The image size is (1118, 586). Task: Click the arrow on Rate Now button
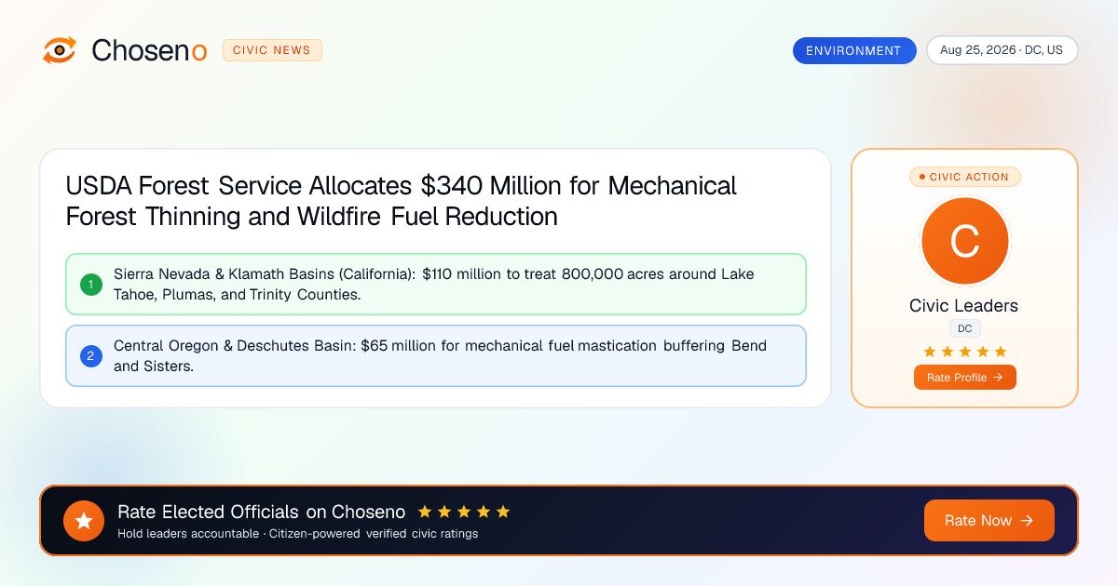[x=1027, y=521]
